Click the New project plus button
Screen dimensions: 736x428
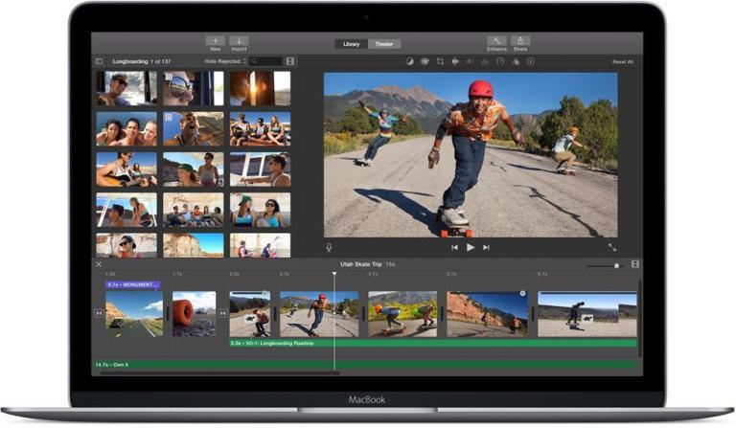tap(215, 42)
